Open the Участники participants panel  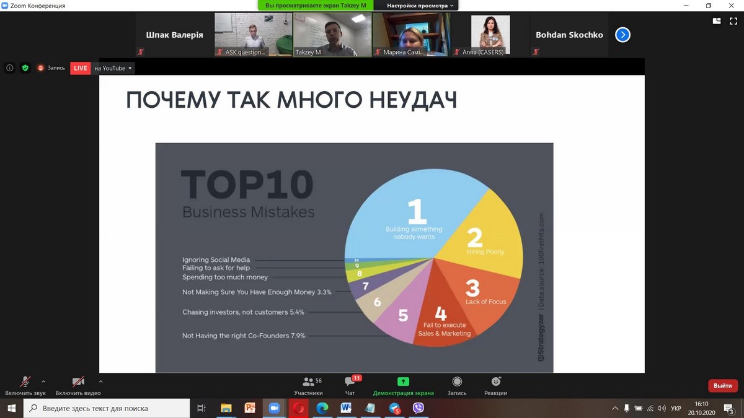point(308,385)
